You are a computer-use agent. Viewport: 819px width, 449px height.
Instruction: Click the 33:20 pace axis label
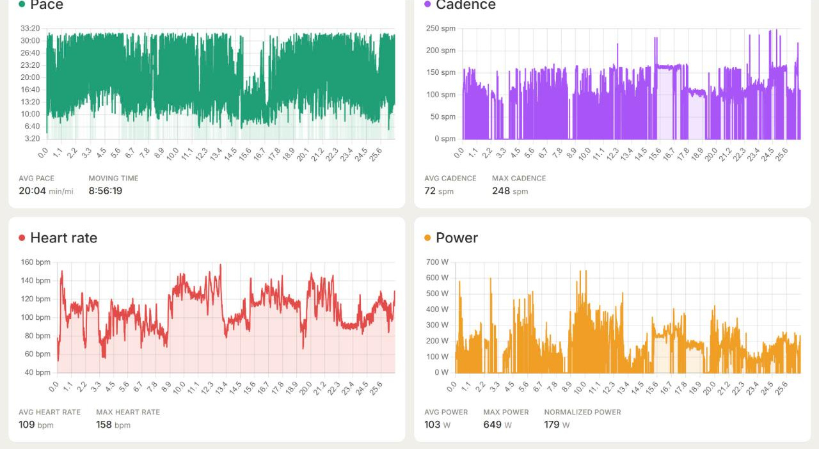pyautogui.click(x=30, y=28)
